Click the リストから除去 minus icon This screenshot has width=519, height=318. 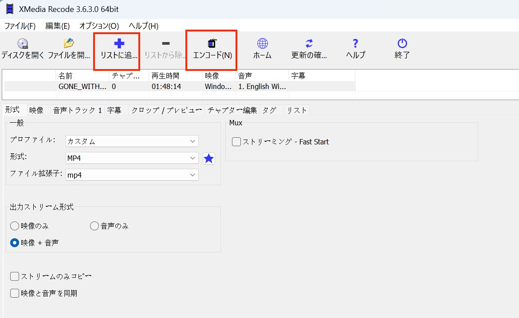[x=166, y=43]
